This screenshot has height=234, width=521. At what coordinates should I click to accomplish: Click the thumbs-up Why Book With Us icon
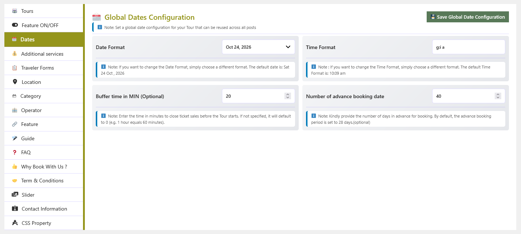[15, 167]
